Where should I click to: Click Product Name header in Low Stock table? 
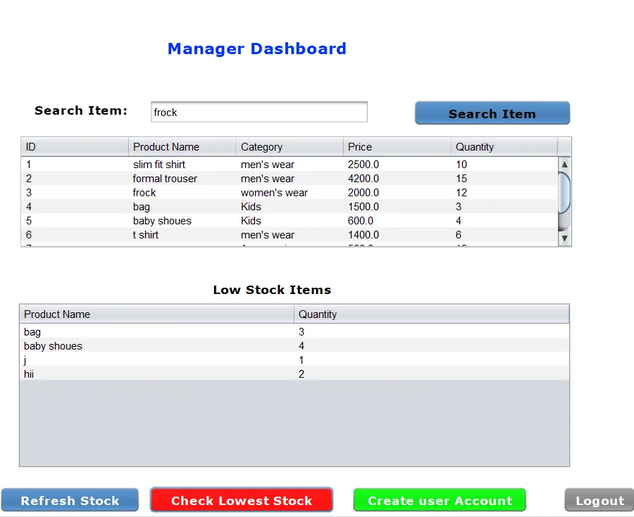point(157,314)
